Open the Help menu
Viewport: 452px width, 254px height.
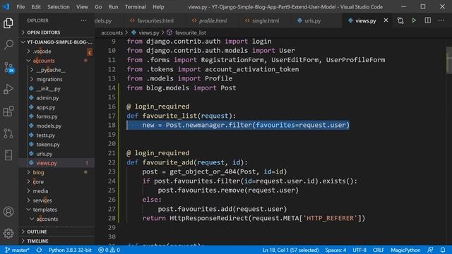tap(158, 6)
